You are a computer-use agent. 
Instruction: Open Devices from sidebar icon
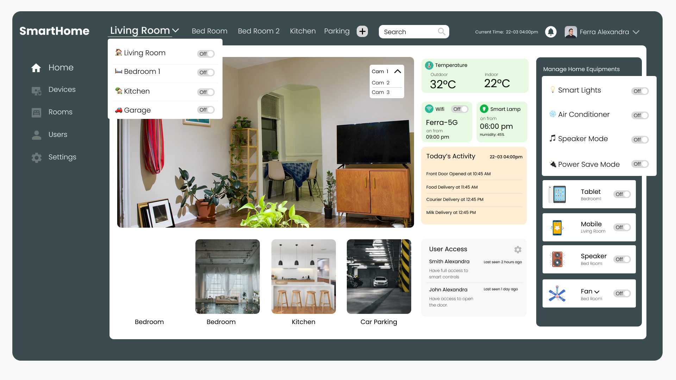(x=36, y=90)
